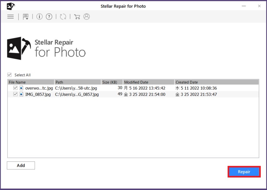This screenshot has width=267, height=190.
Task: Click created date 5 11 2022 10:08:36
Action: (x=196, y=88)
